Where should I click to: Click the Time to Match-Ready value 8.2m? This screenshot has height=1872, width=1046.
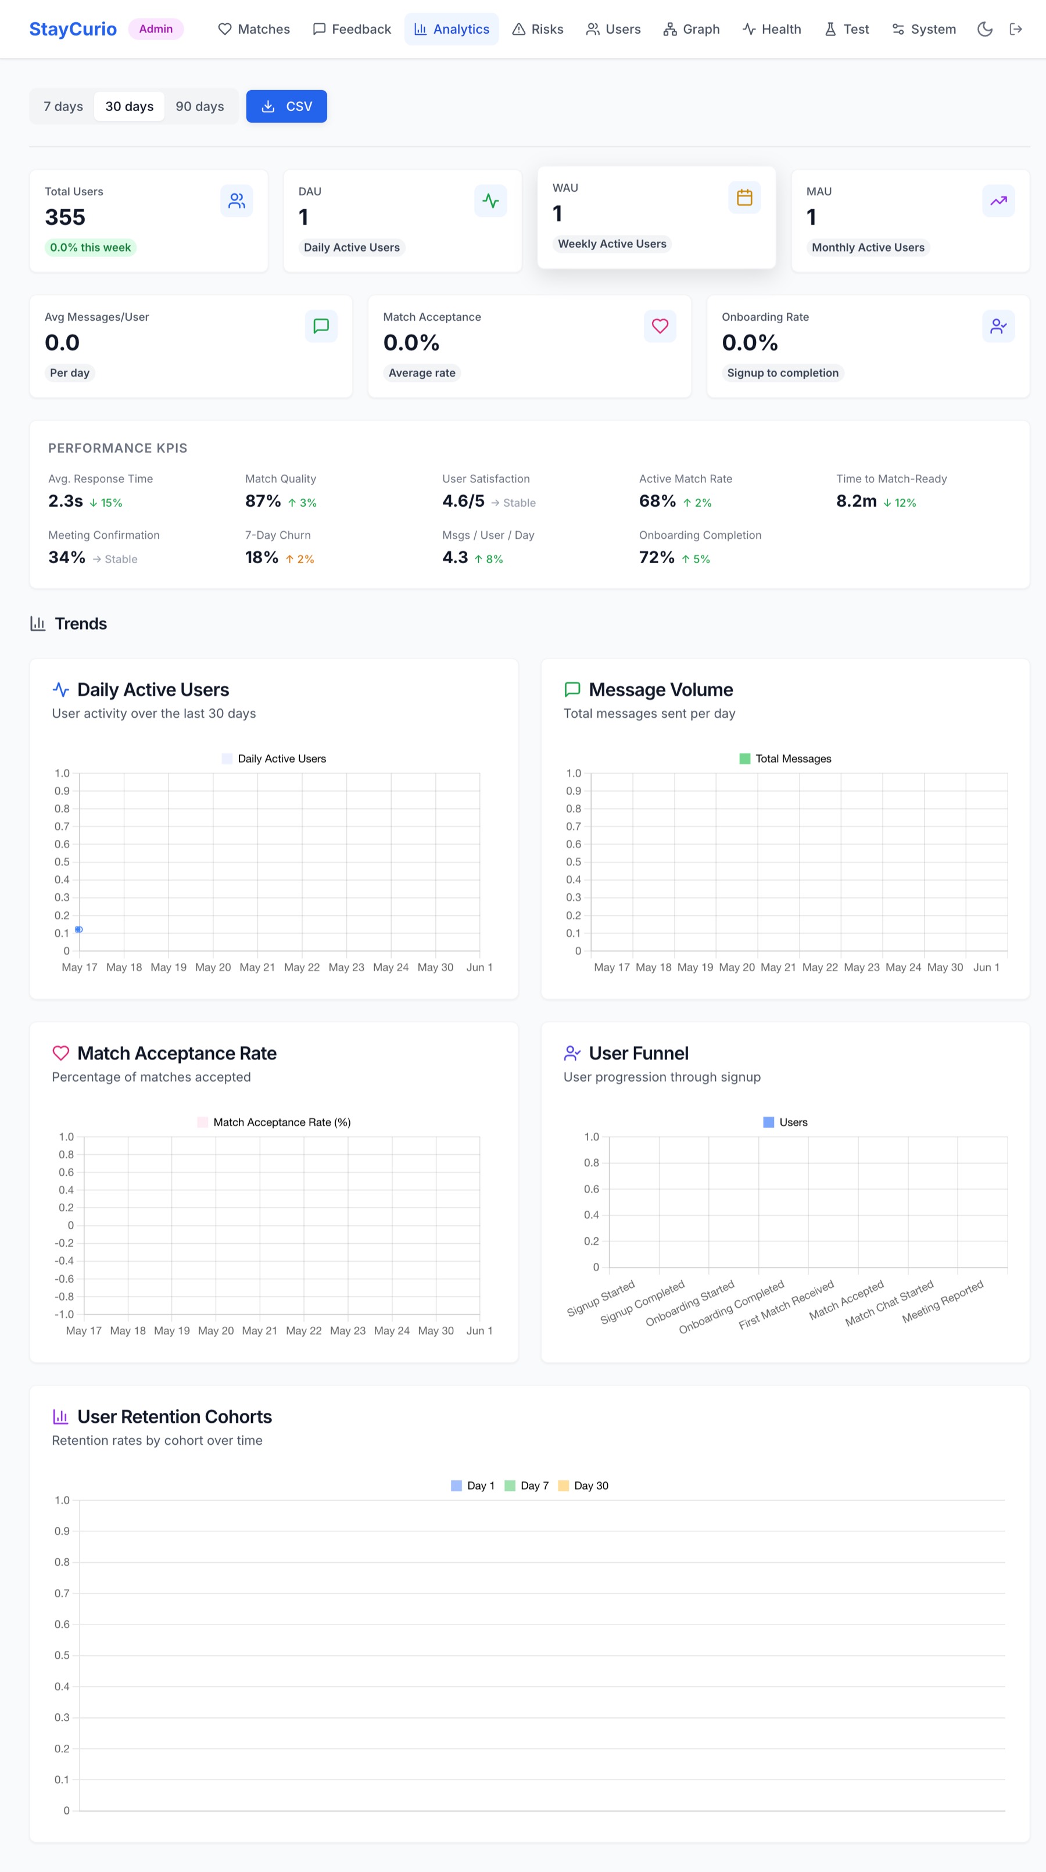point(857,501)
